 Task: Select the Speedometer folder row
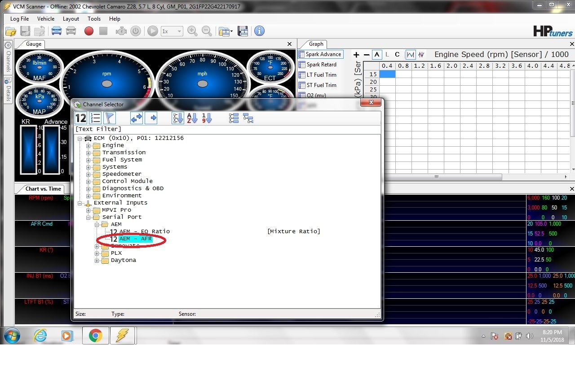pos(122,174)
